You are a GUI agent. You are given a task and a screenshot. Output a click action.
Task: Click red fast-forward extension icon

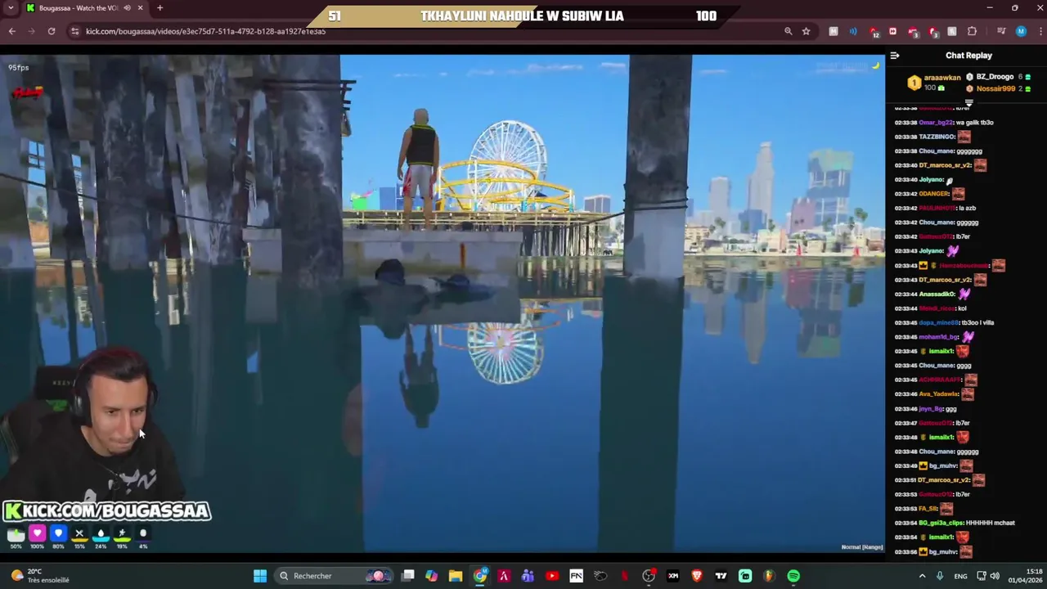892,31
